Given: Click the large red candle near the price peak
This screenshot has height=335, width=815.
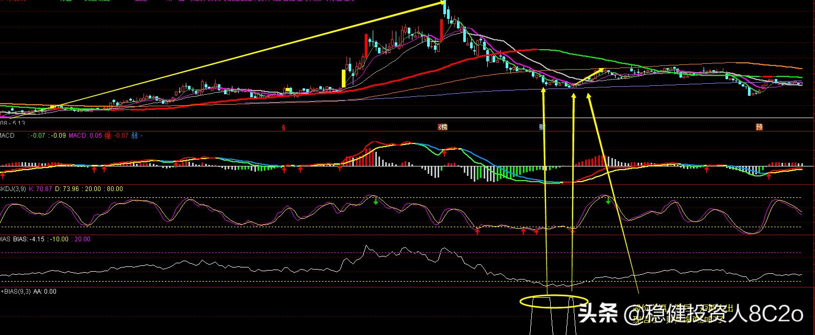Looking at the screenshot, I should (x=441, y=31).
